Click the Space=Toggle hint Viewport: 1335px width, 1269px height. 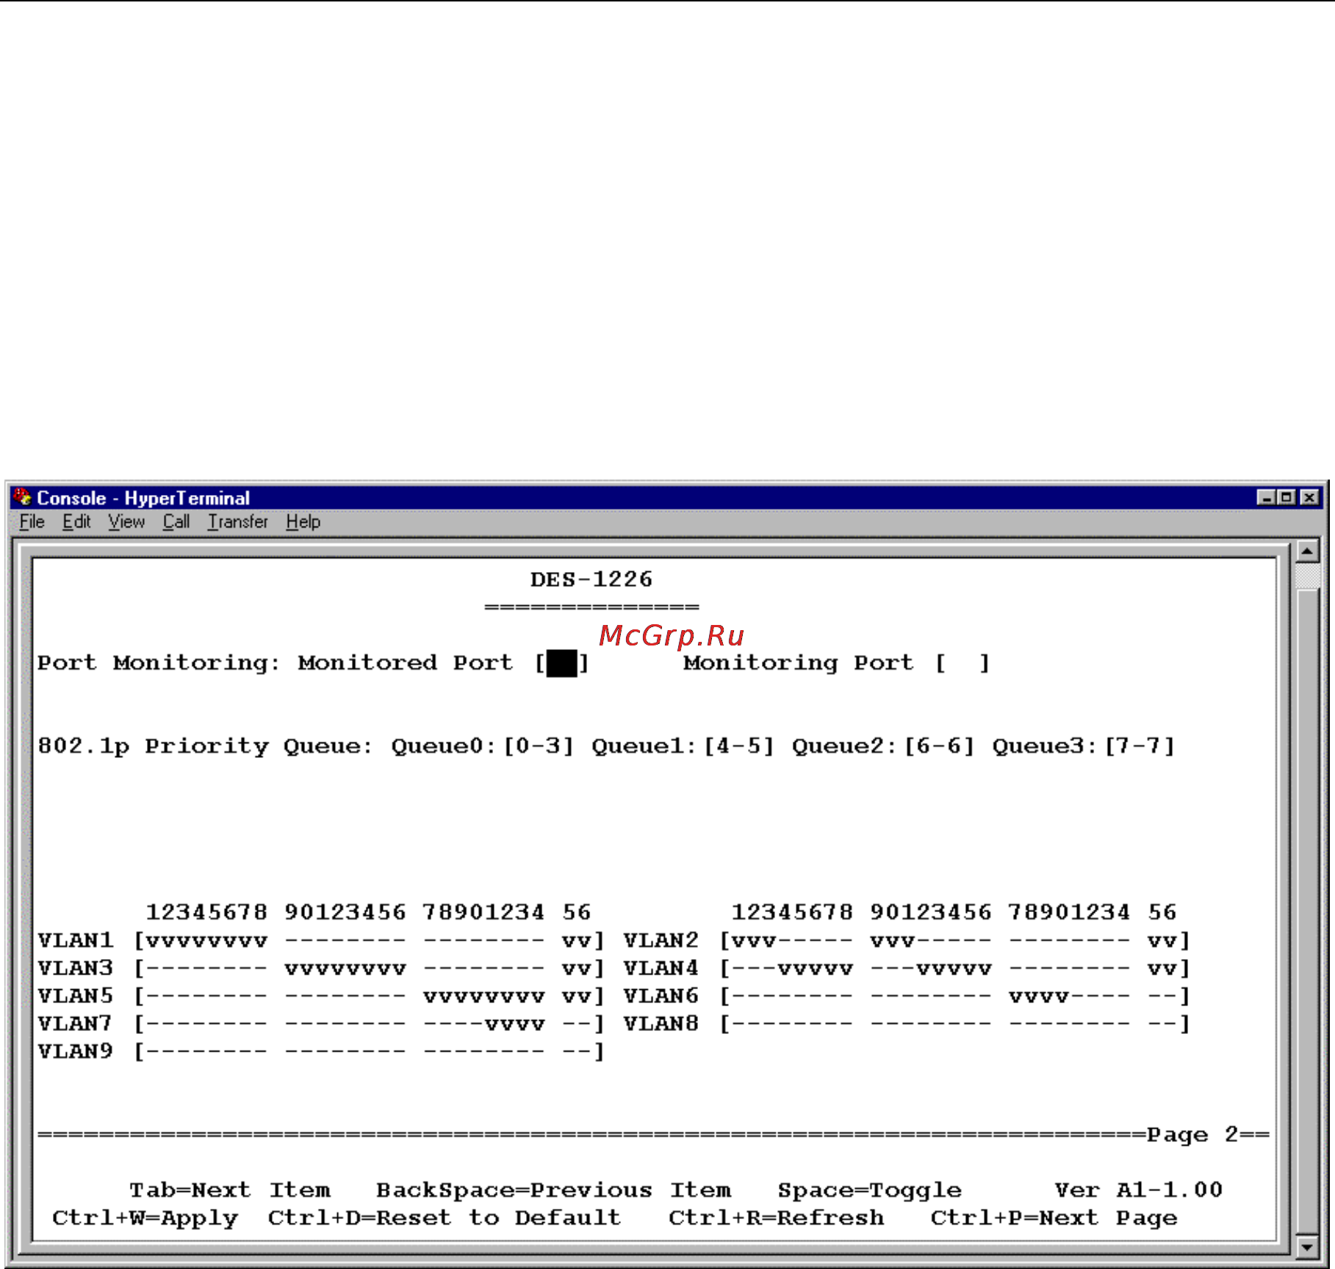[870, 1190]
